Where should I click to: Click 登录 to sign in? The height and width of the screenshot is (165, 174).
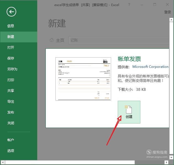click(167, 12)
